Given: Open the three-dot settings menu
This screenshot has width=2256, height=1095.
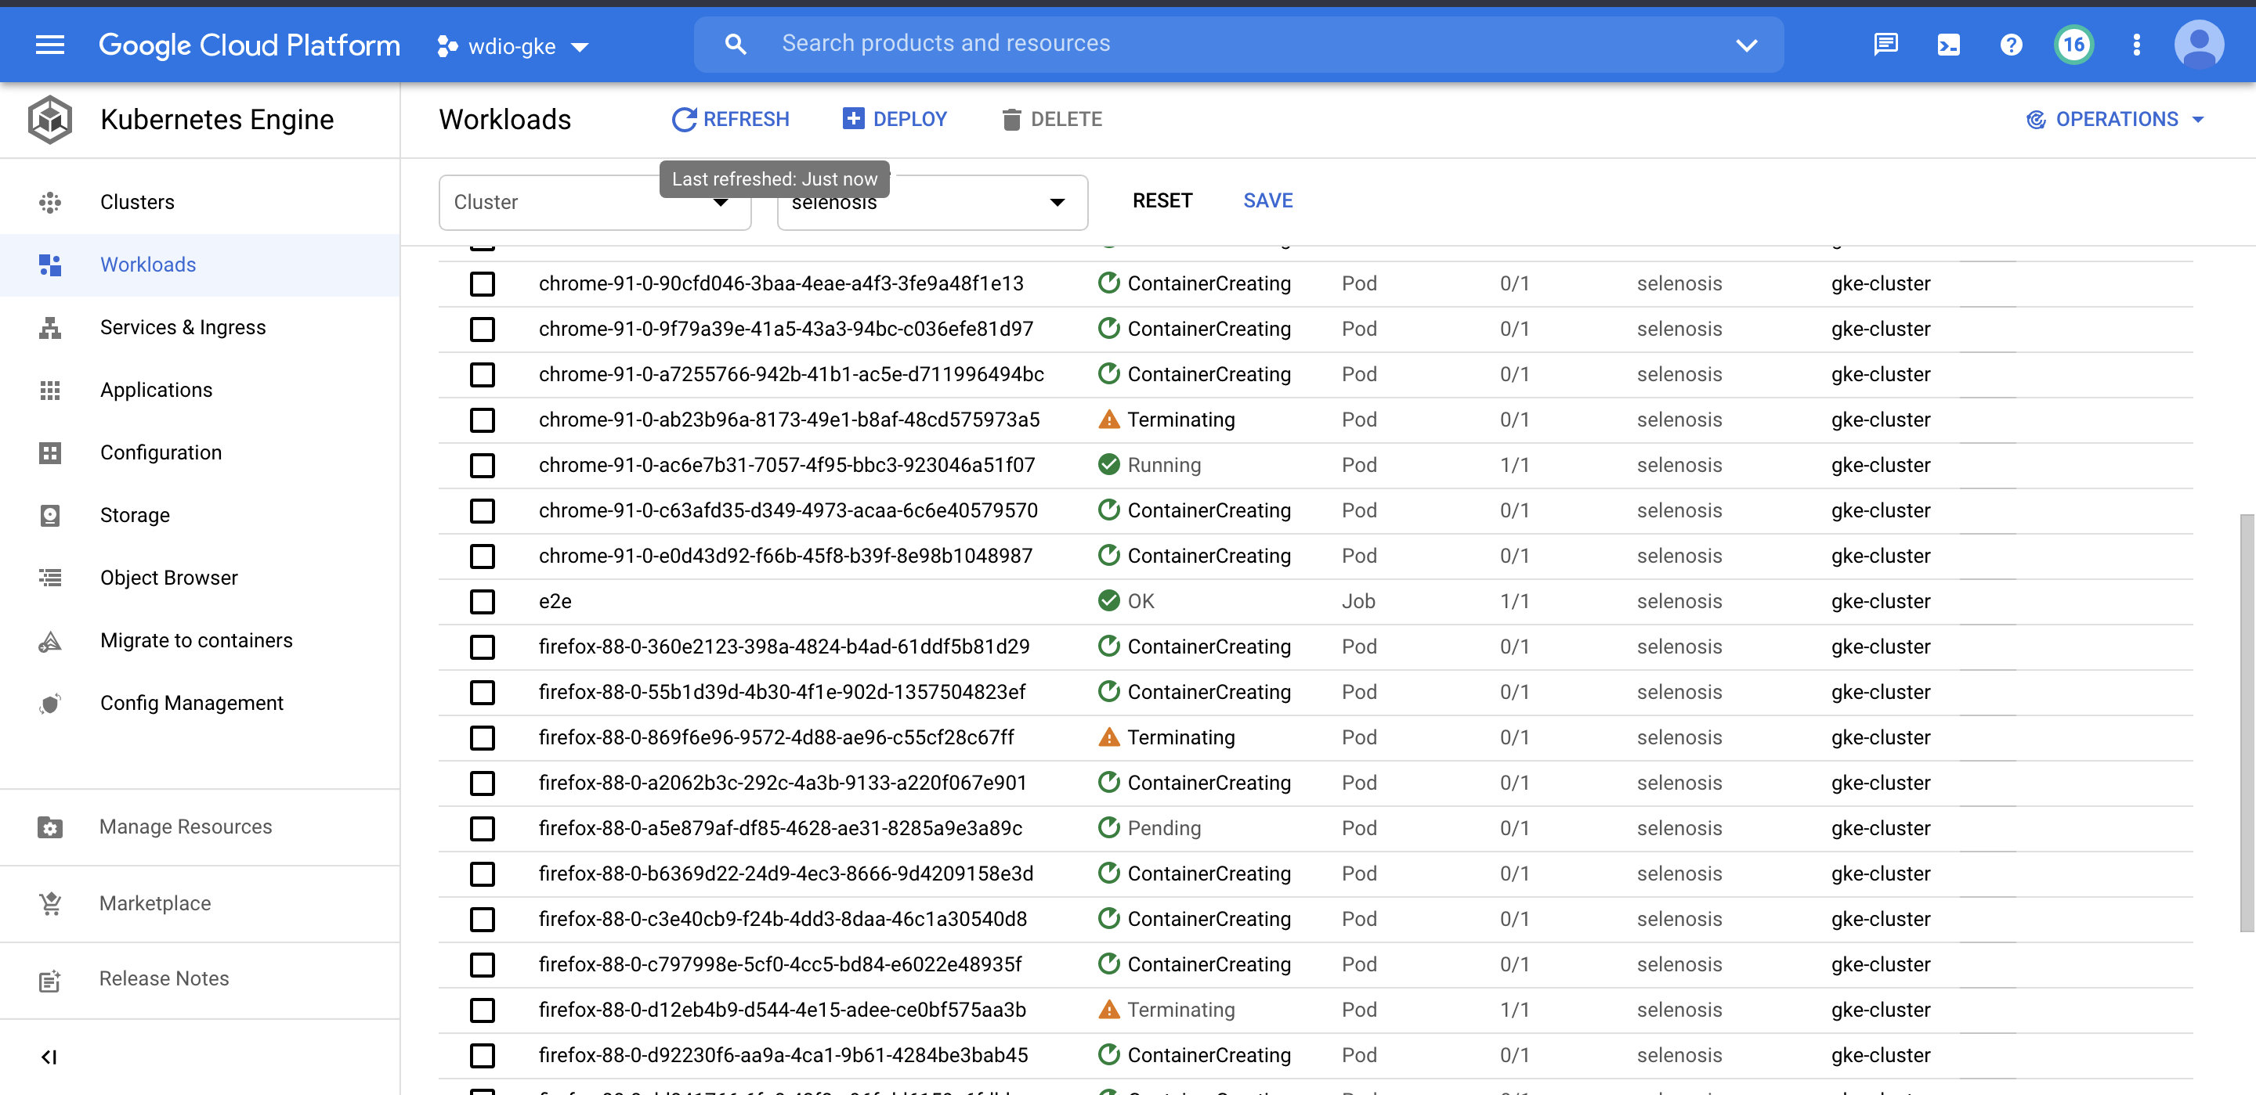Looking at the screenshot, I should coord(2136,45).
